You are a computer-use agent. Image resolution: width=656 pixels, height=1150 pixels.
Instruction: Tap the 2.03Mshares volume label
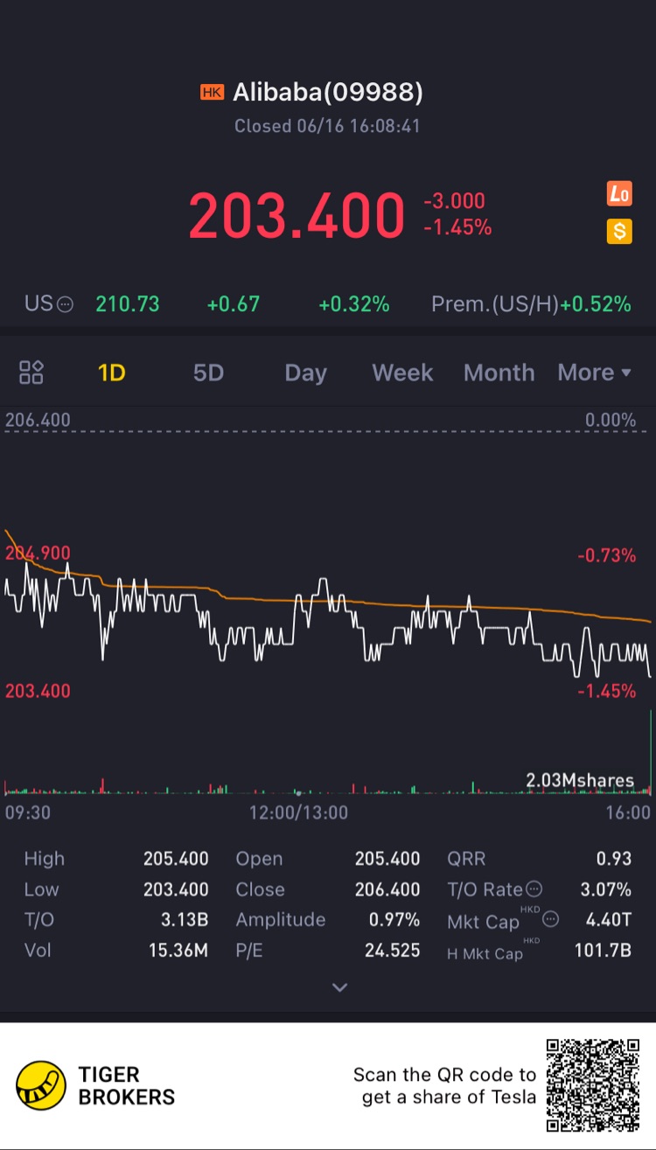(580, 780)
